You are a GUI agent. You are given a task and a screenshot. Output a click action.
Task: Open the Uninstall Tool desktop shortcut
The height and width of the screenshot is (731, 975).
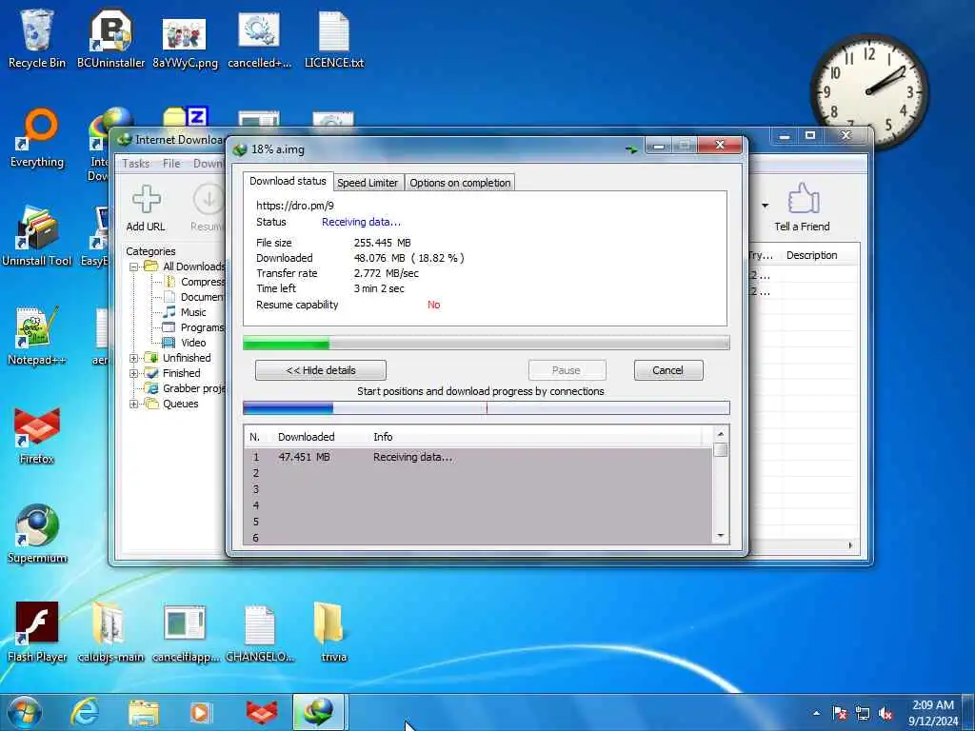click(37, 236)
